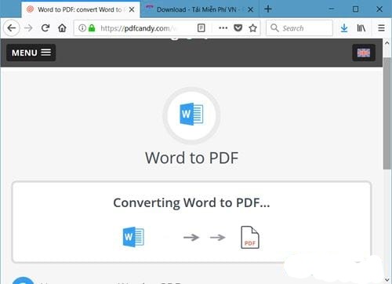
Task: Minimize the Firefox window
Action: coord(332,9)
